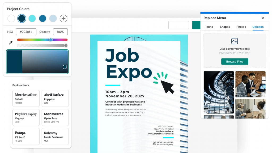Click the eyedropper color picker icon
Image resolution: width=272 pixels, height=153 pixels.
[11, 42]
